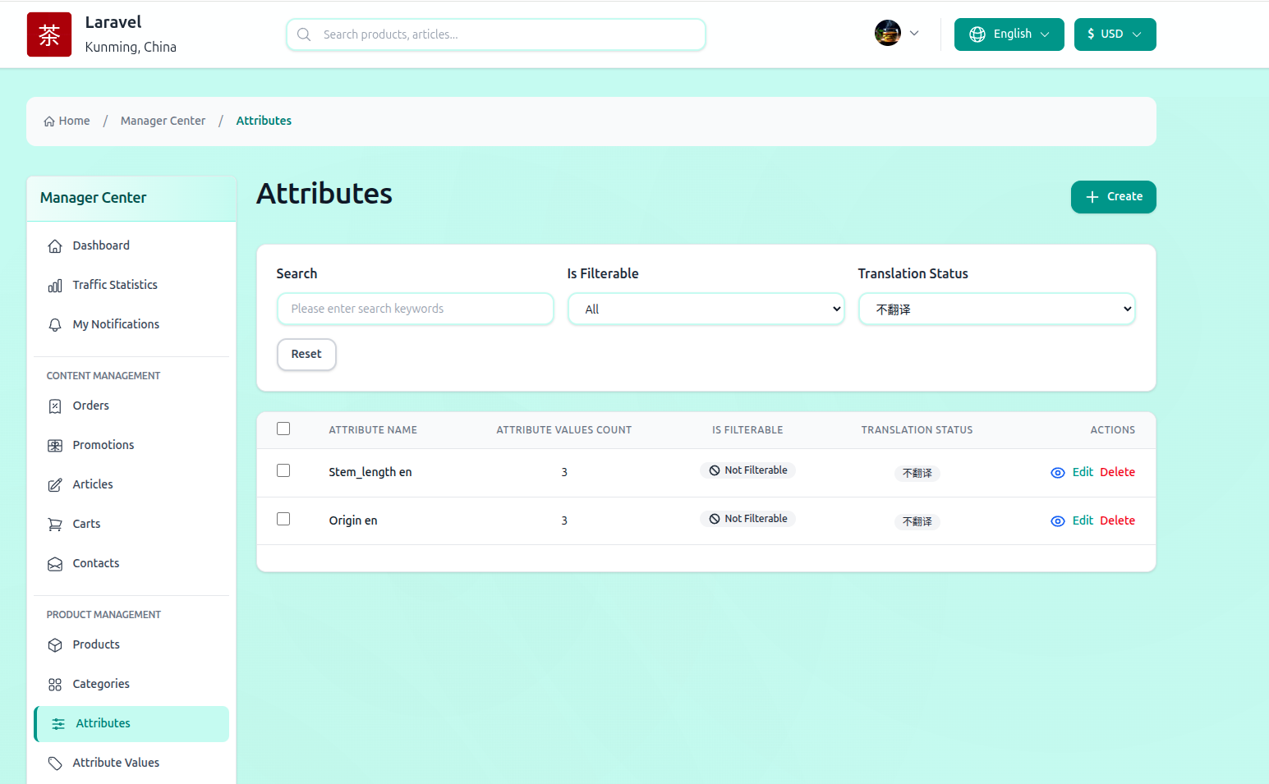Select Attributes in the sidebar
This screenshot has width=1269, height=784.
coord(131,724)
